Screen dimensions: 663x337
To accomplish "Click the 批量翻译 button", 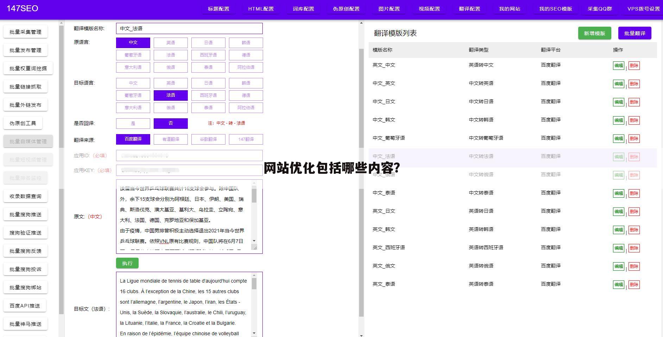I will pos(635,33).
